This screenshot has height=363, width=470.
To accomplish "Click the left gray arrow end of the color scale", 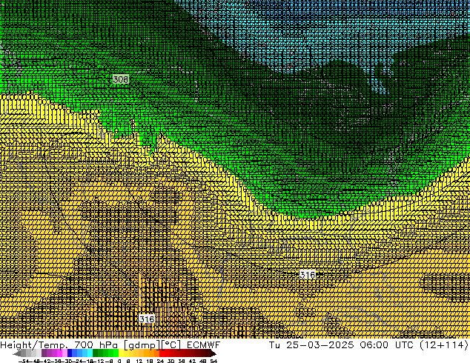I will pos(17,353).
